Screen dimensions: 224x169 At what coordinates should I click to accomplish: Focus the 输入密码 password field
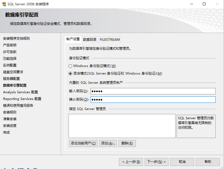click(x=153, y=91)
